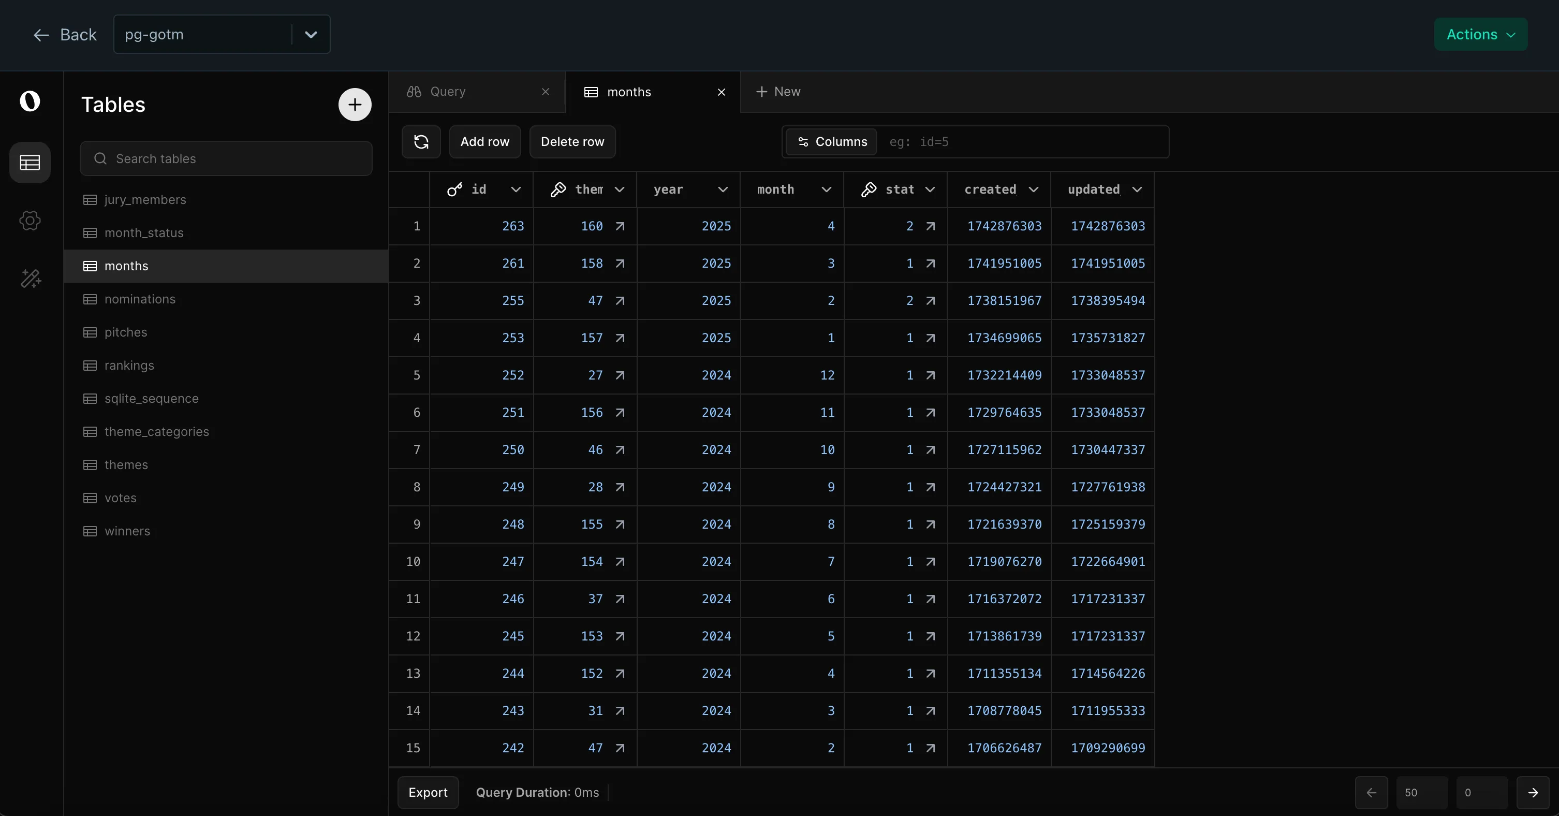
Task: Open a New tab
Action: [778, 92]
